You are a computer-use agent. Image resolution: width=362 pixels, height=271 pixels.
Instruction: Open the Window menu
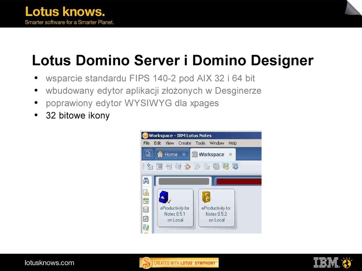pyautogui.click(x=217, y=143)
